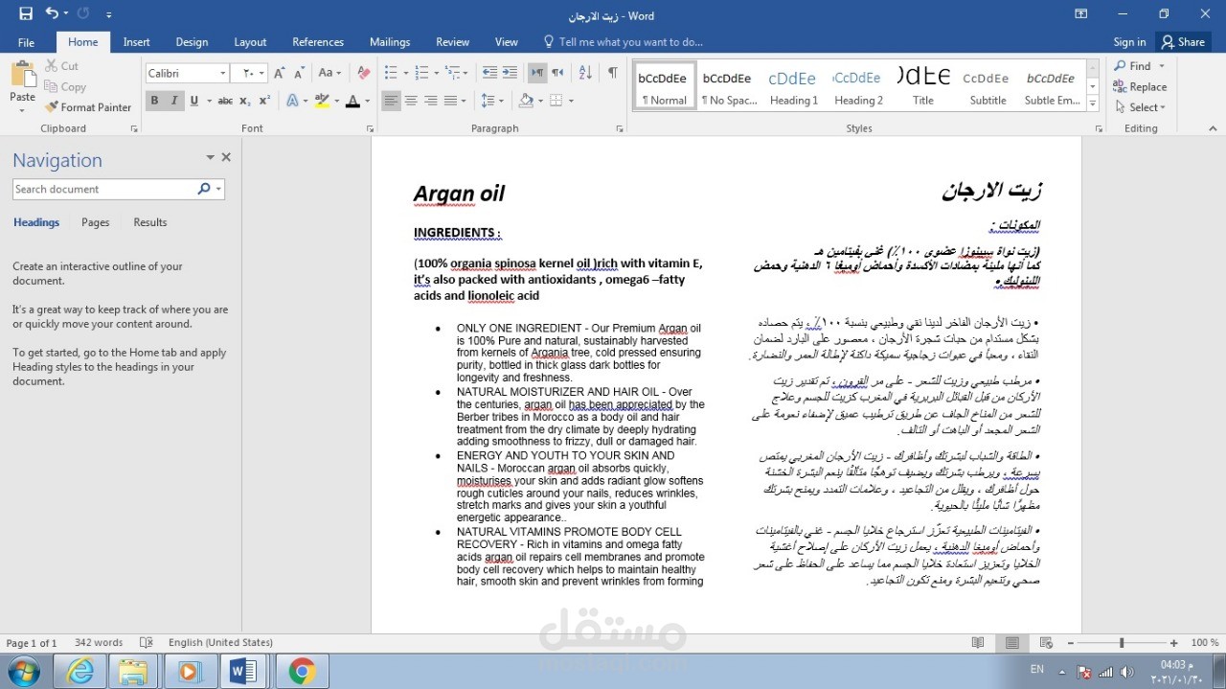This screenshot has height=689, width=1226.
Task: Toggle Show/Hide paragraph marks
Action: click(x=610, y=72)
